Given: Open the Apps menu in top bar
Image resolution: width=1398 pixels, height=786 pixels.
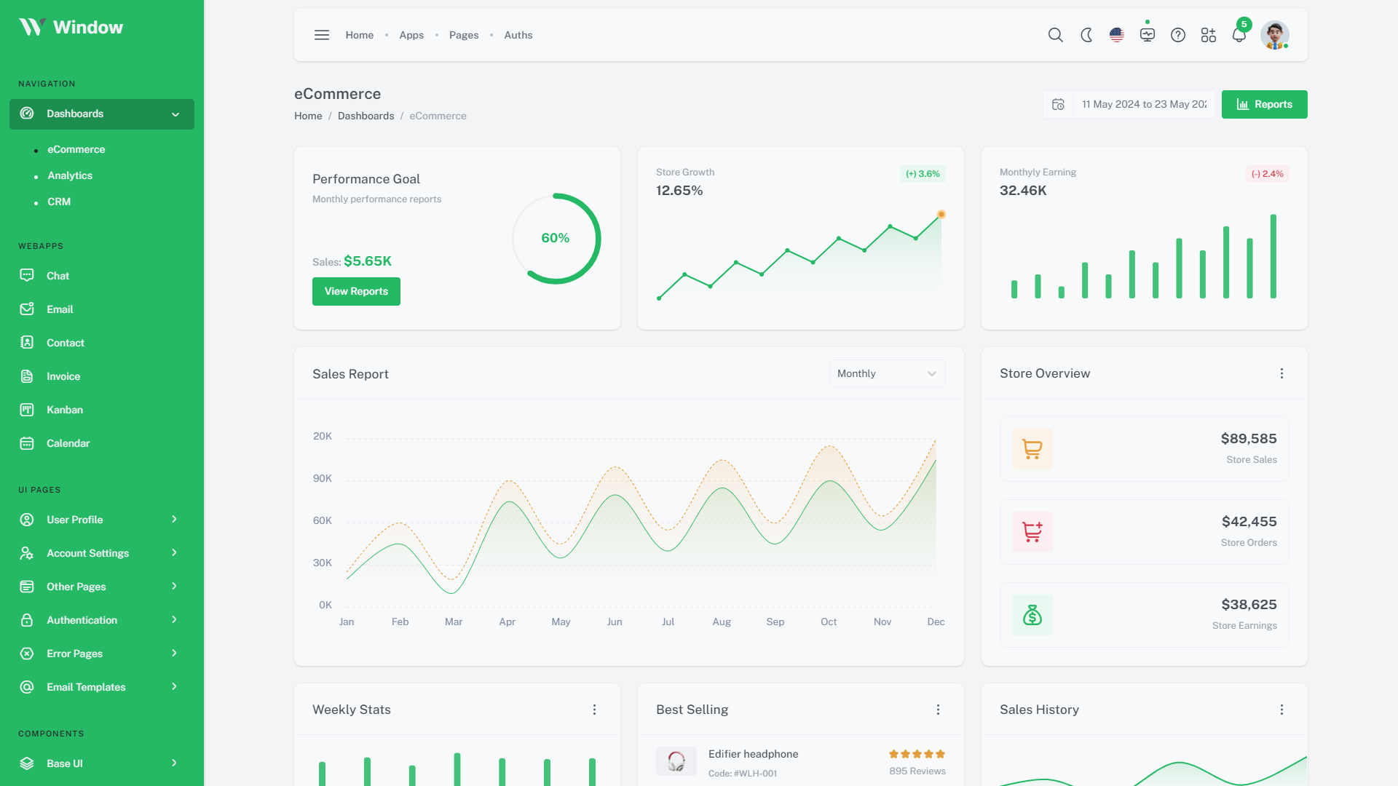Looking at the screenshot, I should coord(411,35).
